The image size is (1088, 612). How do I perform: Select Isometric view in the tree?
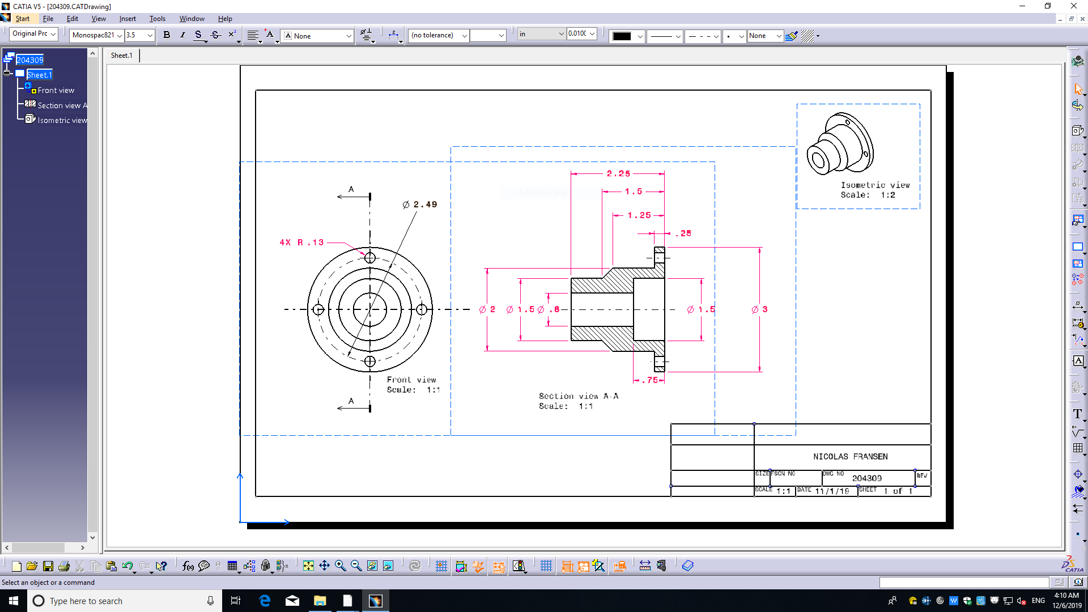coord(62,120)
